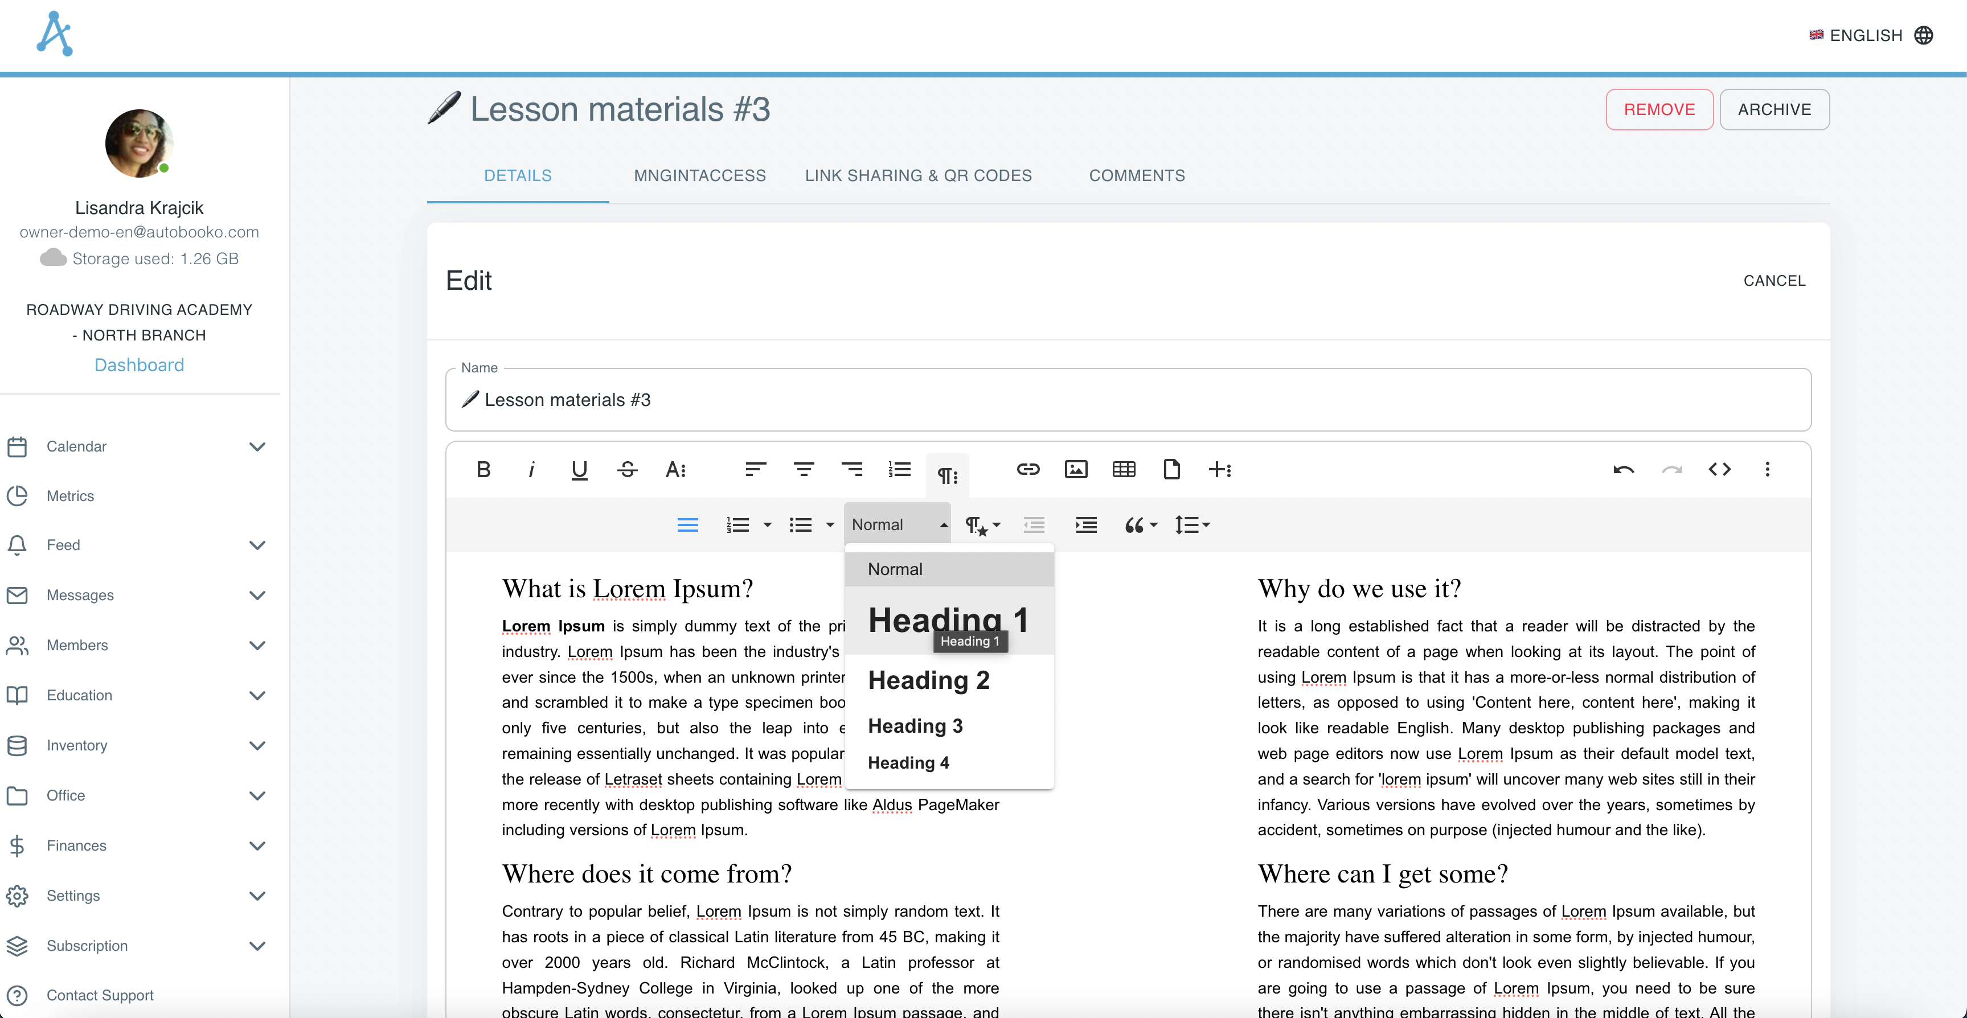Apply strikethrough formatting
1967x1018 pixels.
pos(627,469)
